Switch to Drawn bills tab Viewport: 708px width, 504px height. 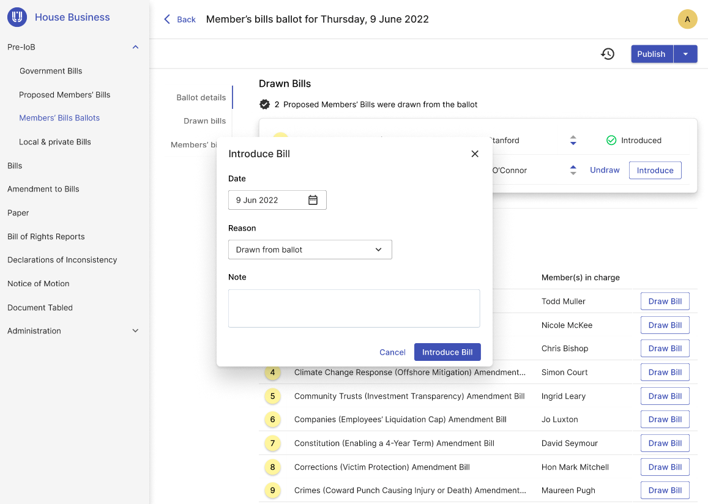tap(204, 121)
